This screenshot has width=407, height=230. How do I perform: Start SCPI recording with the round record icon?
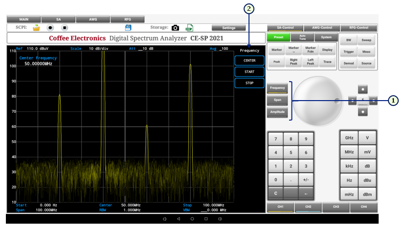click(50, 28)
